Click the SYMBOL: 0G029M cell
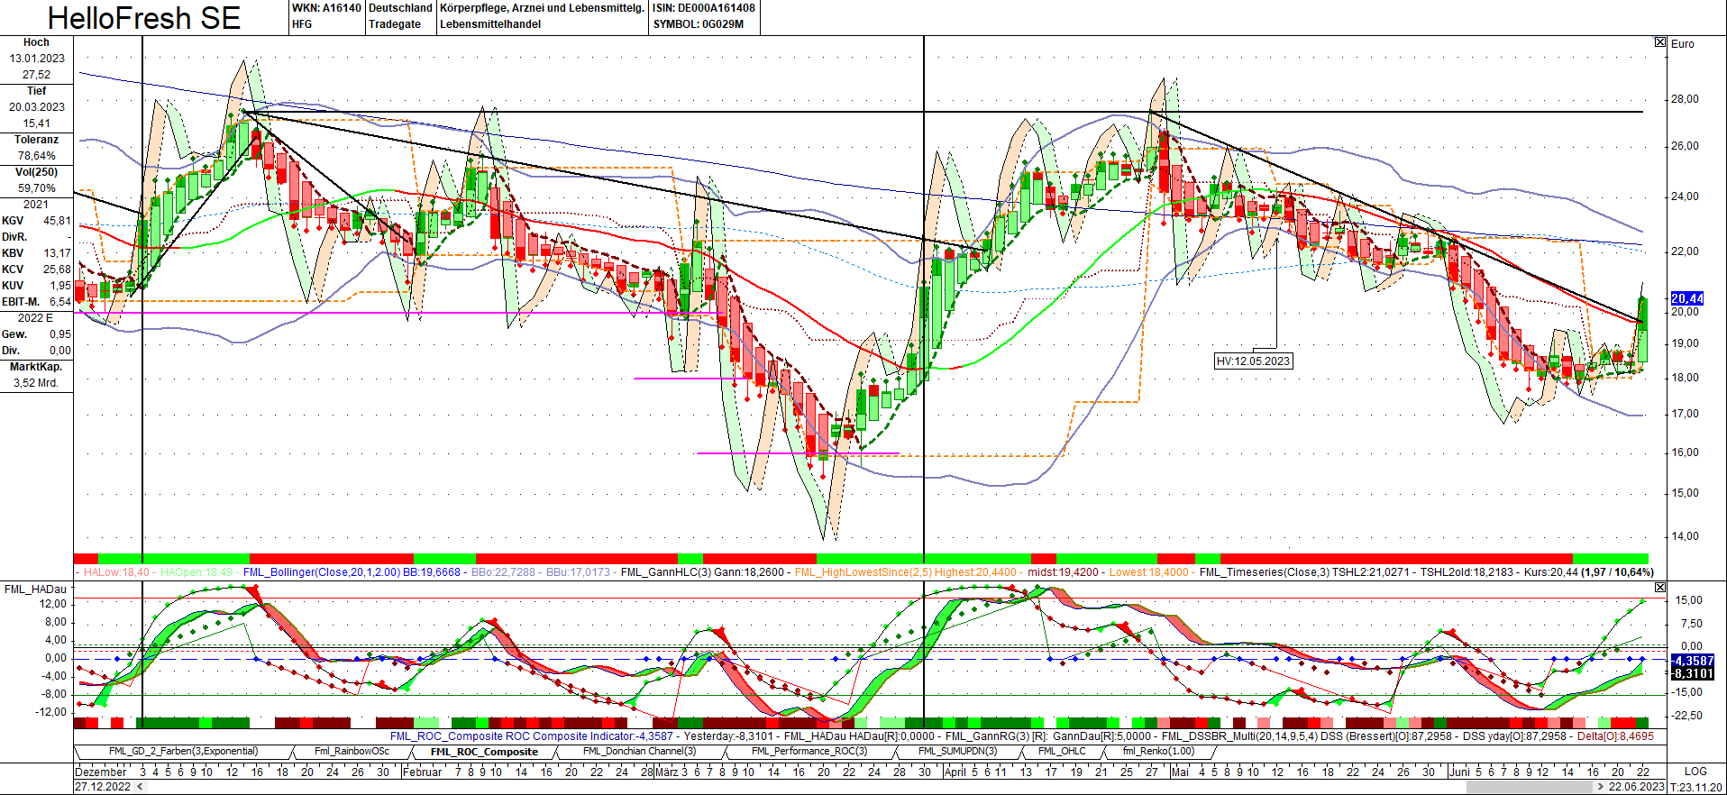This screenshot has width=1727, height=795. tap(699, 24)
